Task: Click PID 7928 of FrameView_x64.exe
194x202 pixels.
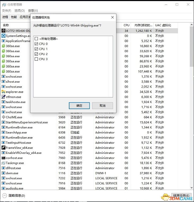Action: [x=62, y=148]
